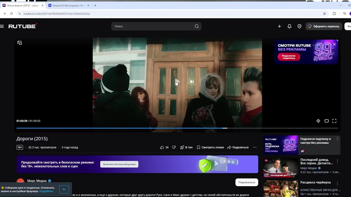Switch to the Битрикс24 Мессенджер tab
This screenshot has height=197, width=351.
[69, 5]
